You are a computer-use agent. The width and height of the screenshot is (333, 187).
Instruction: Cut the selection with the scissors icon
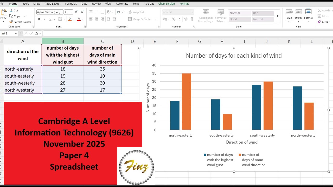11,10
